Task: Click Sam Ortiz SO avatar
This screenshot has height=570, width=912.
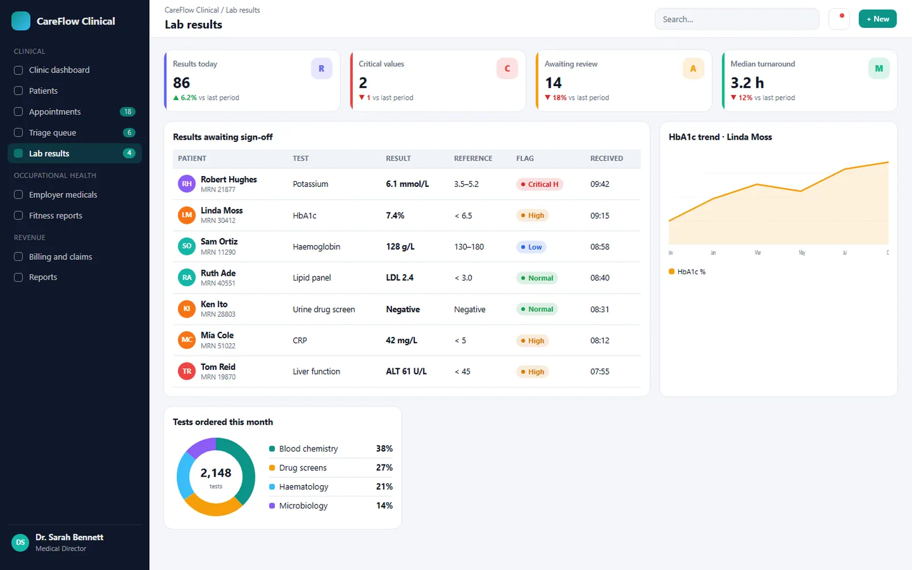Action: (x=187, y=246)
